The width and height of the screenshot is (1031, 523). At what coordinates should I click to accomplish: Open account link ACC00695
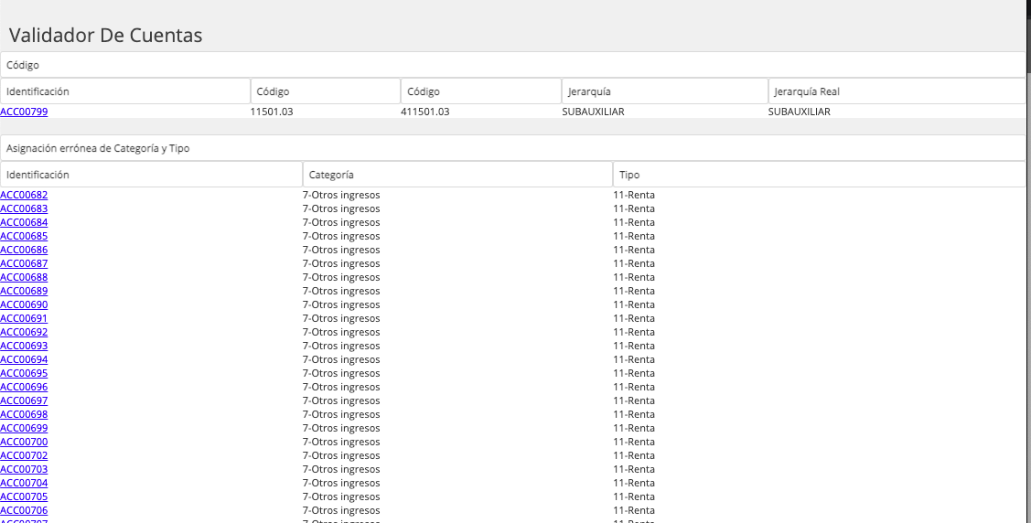pyautogui.click(x=24, y=374)
